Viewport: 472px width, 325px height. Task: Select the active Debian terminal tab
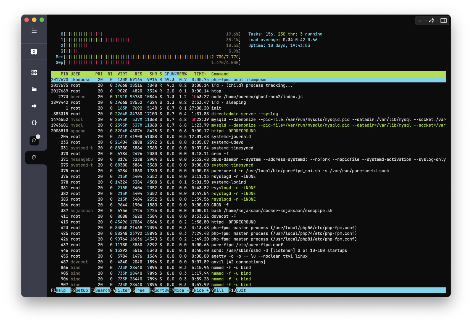tap(34, 157)
